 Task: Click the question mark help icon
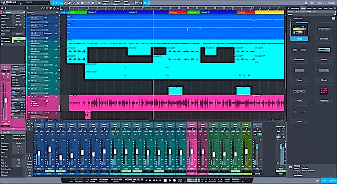tap(89, 3)
